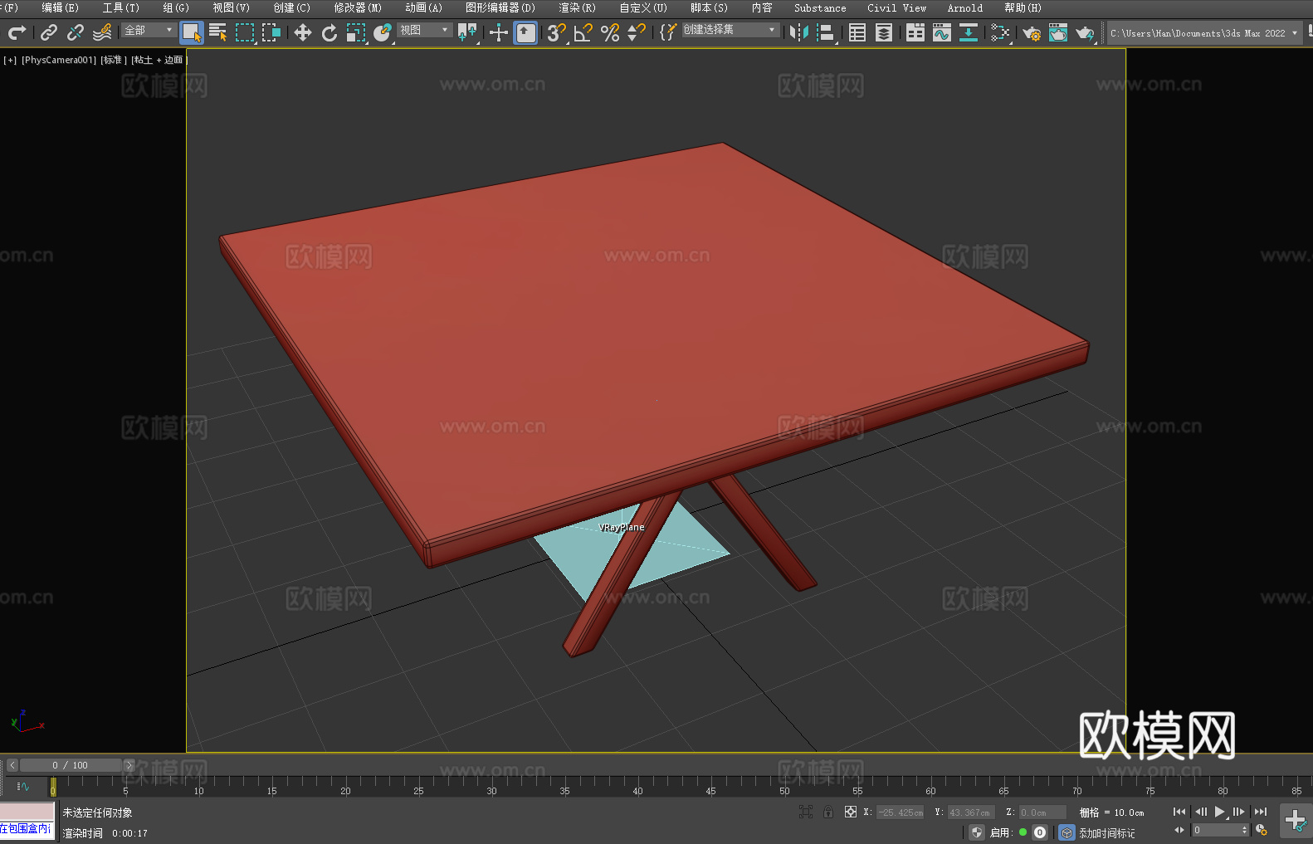Toggle Absolute/Offset transform mode icon
Screen dimensions: 1313x844
pyautogui.click(x=851, y=812)
